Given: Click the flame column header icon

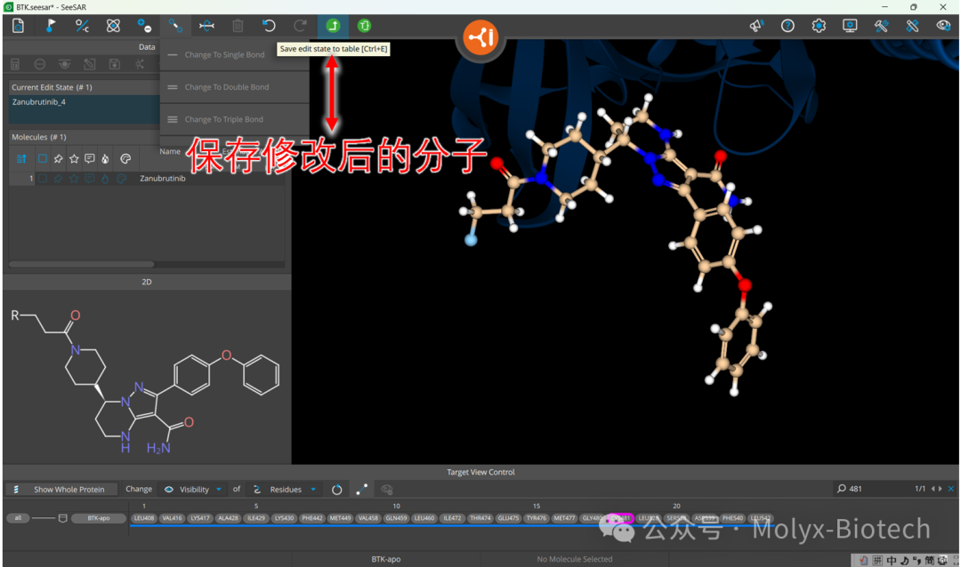Looking at the screenshot, I should coord(105,159).
